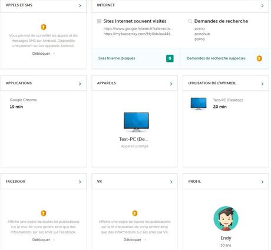This screenshot has width=271, height=250.
Task: Click the sites icon beside Sites Internet souvent visités
Action: point(99,21)
